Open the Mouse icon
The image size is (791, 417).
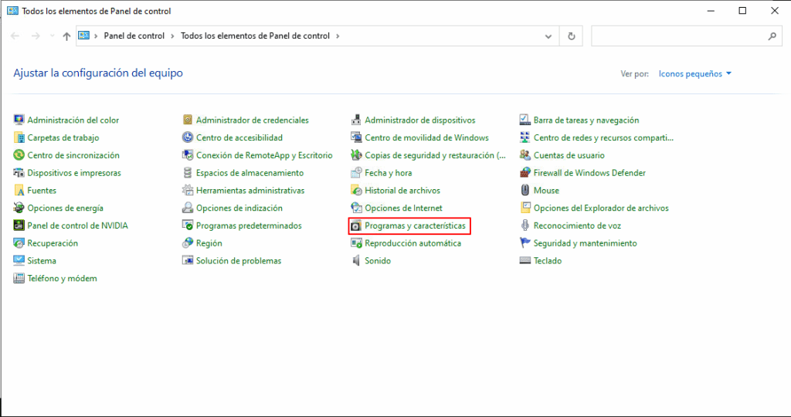pyautogui.click(x=525, y=191)
